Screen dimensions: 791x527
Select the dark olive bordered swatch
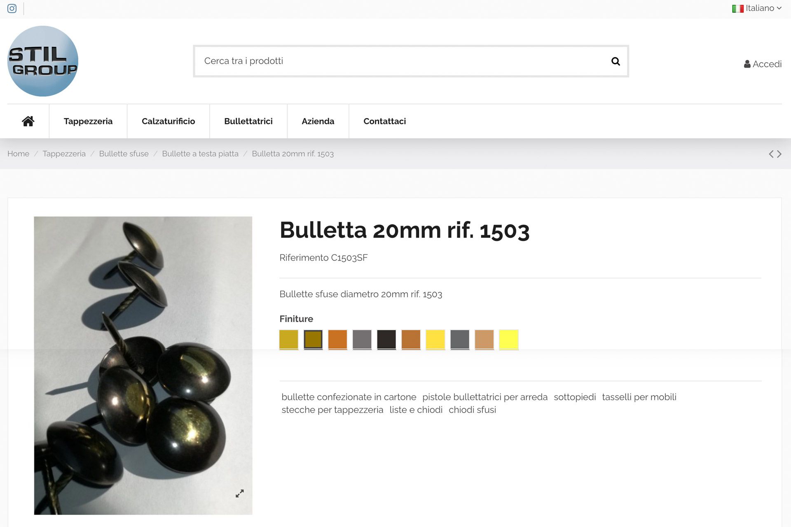click(x=313, y=340)
